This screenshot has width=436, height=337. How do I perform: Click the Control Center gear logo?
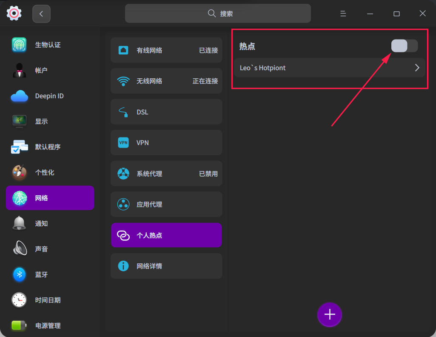[x=14, y=13]
